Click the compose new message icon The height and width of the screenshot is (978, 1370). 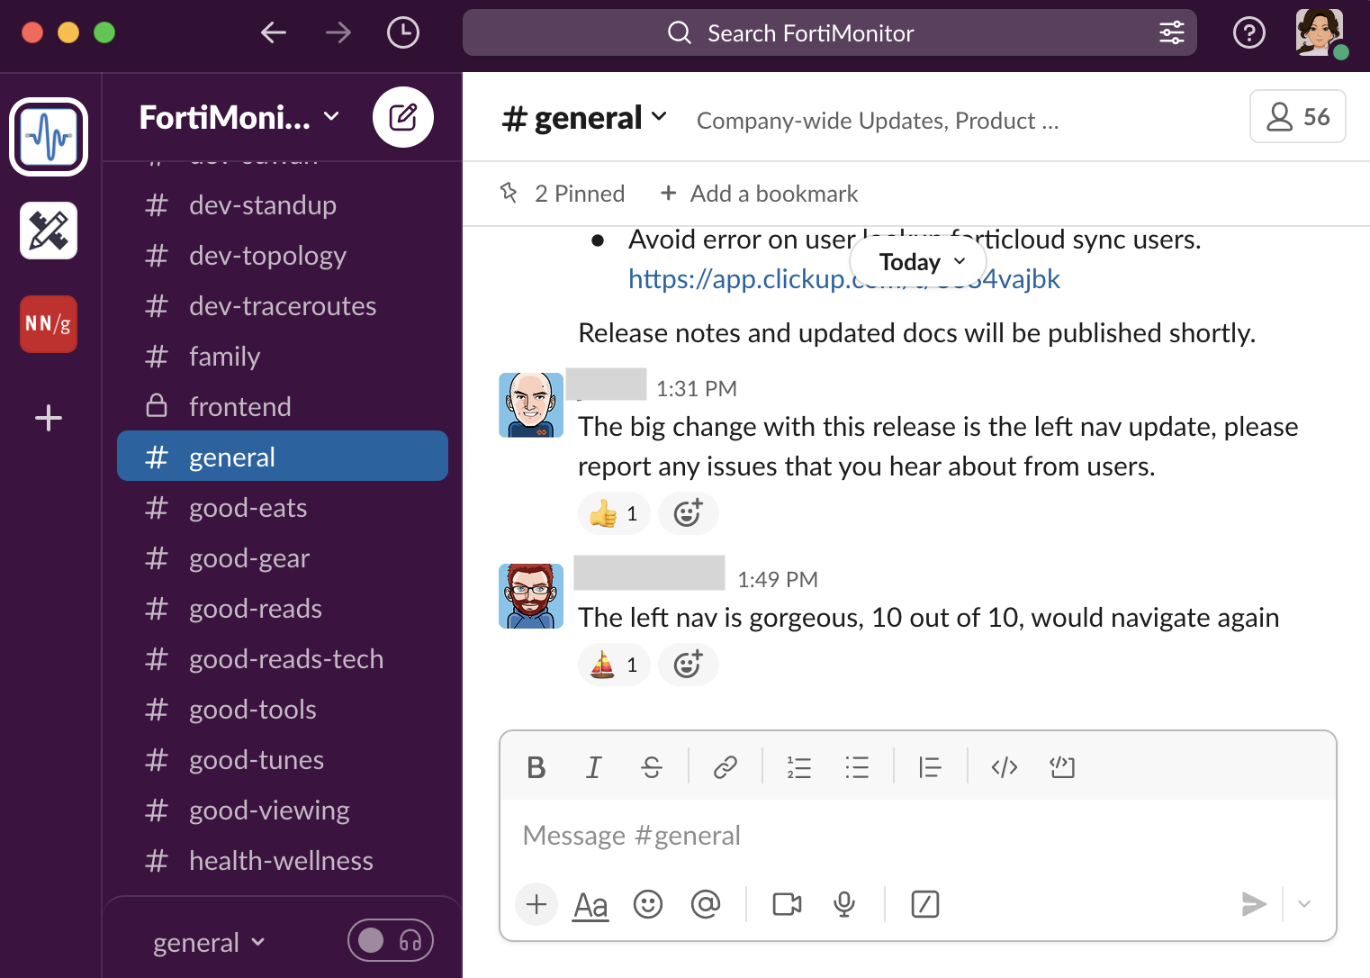(402, 117)
